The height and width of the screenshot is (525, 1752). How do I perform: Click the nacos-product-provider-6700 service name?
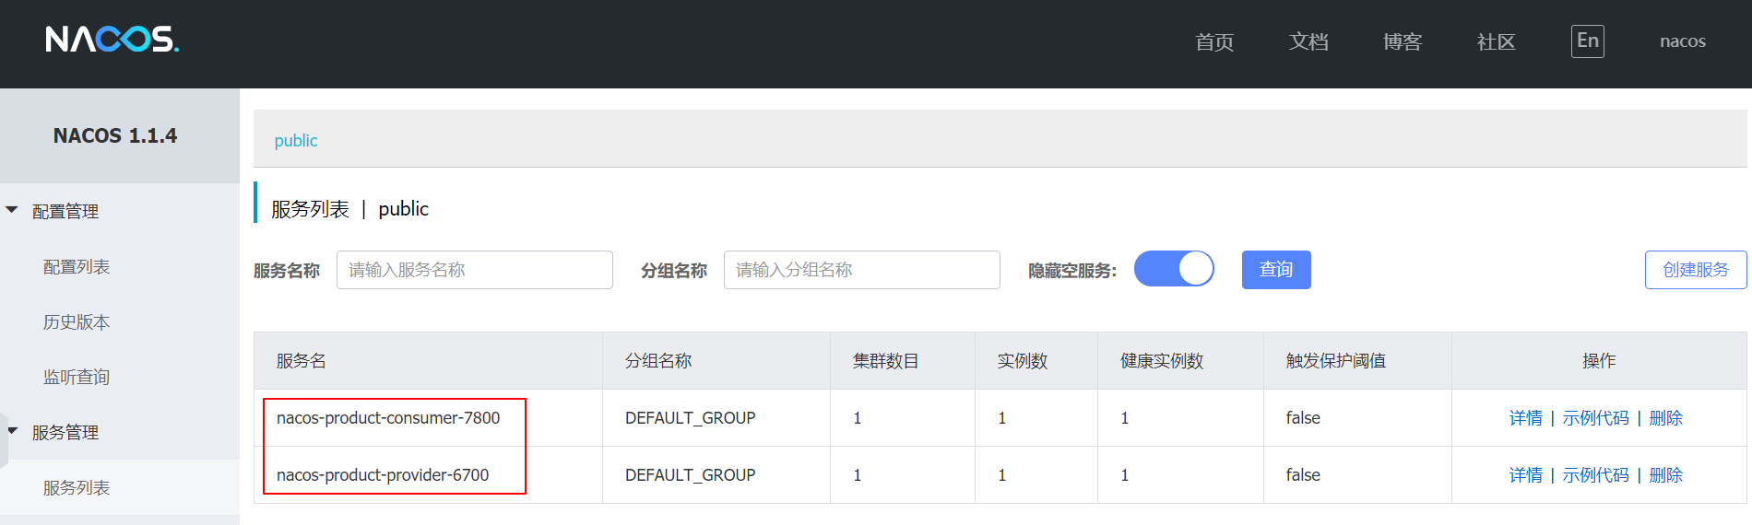point(383,475)
